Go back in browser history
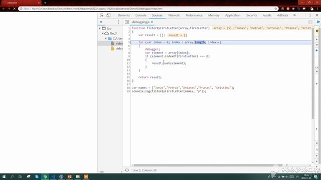Screen dimensions: 321x180 click(4, 9)
